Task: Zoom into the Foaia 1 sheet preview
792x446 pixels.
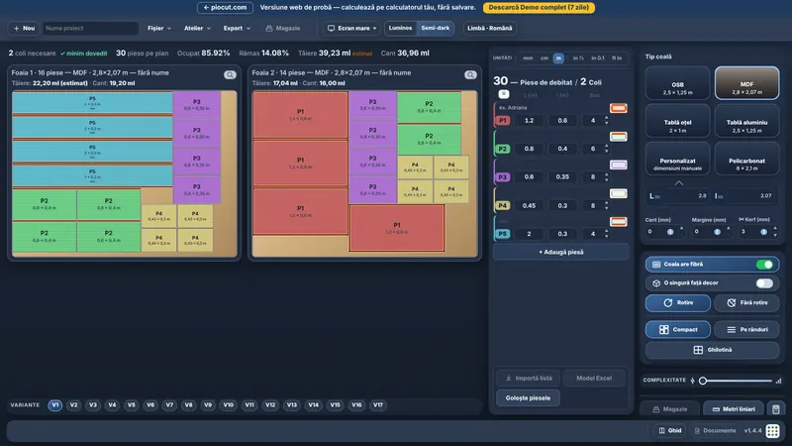Action: coord(230,75)
